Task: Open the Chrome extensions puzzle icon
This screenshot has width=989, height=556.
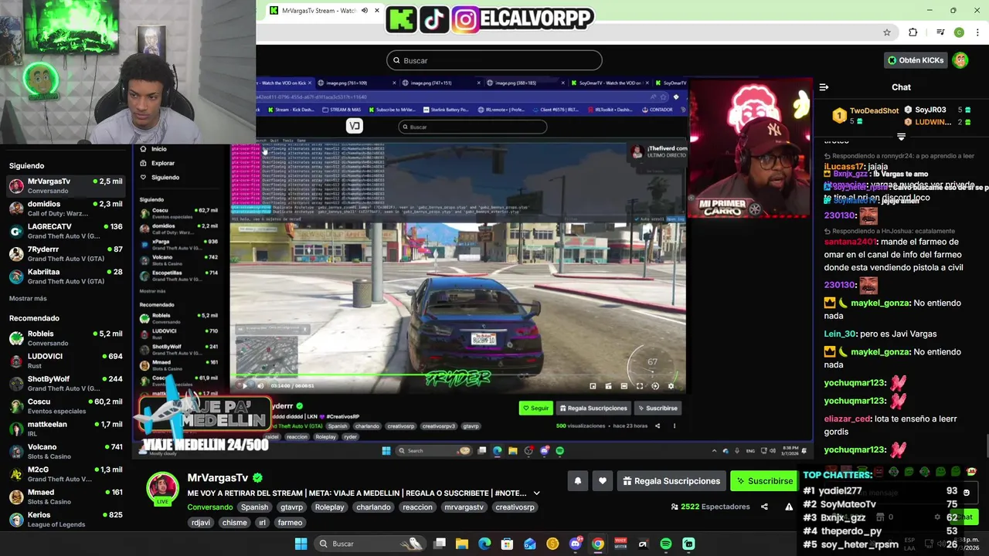Action: [913, 32]
